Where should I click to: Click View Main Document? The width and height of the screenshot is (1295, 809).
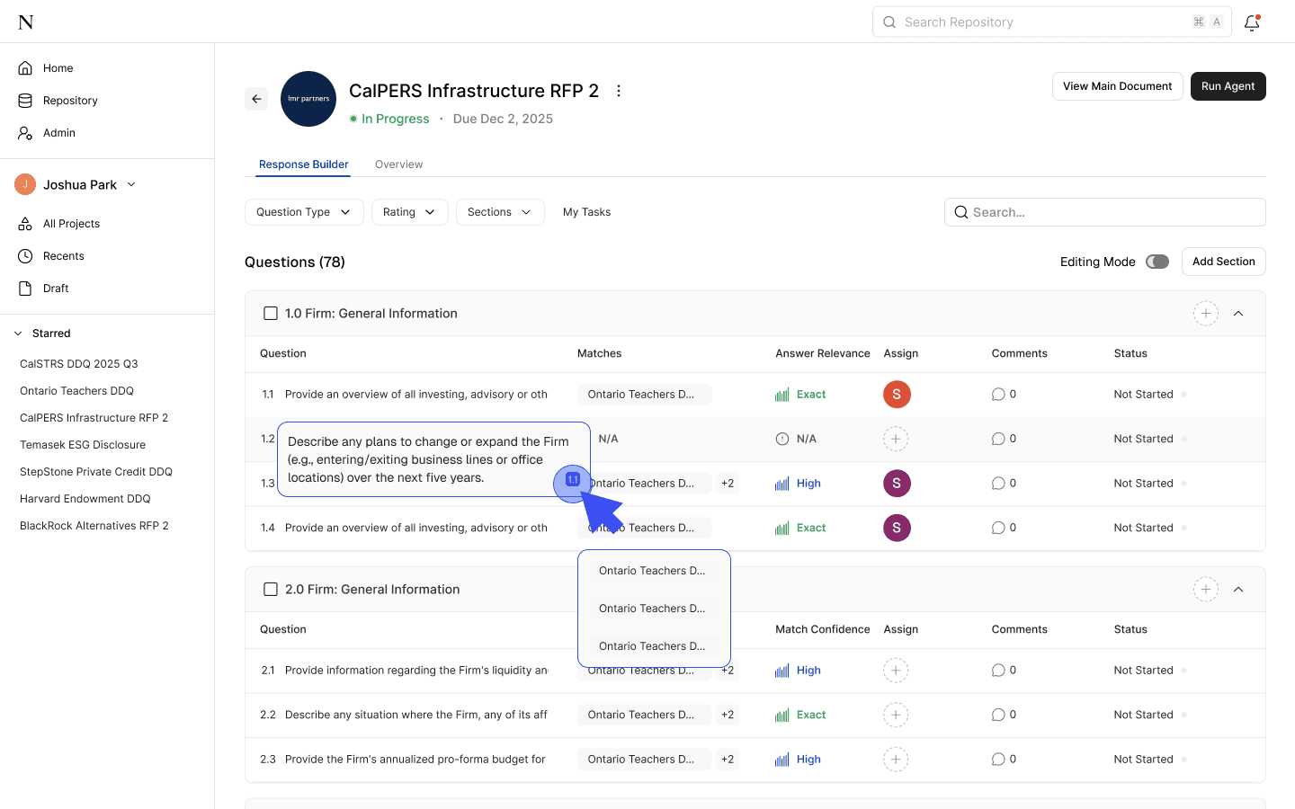[1117, 86]
